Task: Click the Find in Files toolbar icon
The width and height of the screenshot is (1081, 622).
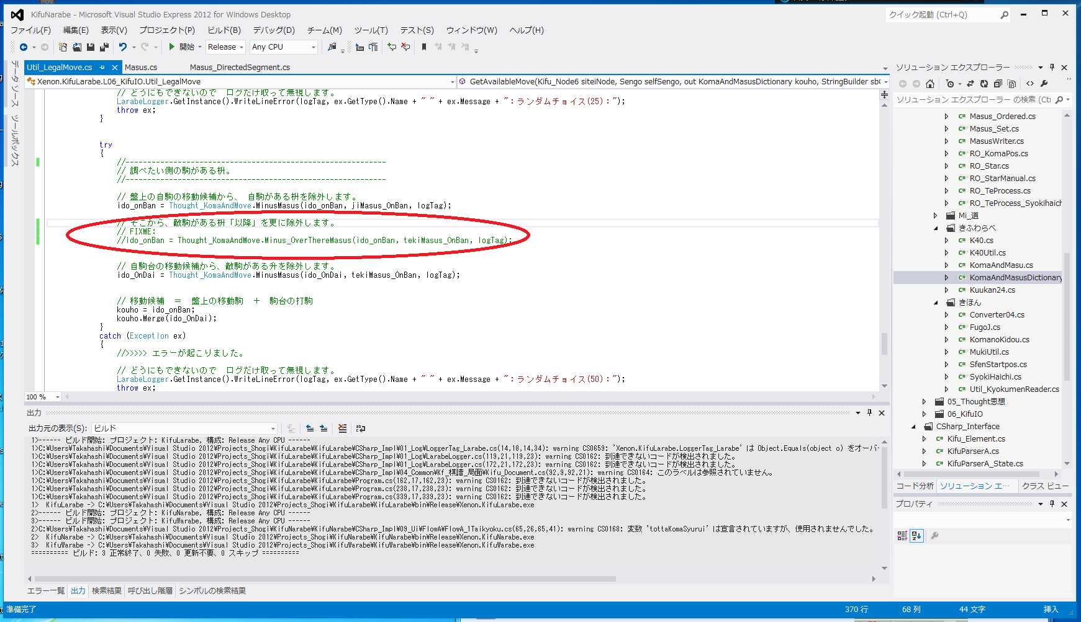Action: (x=332, y=47)
